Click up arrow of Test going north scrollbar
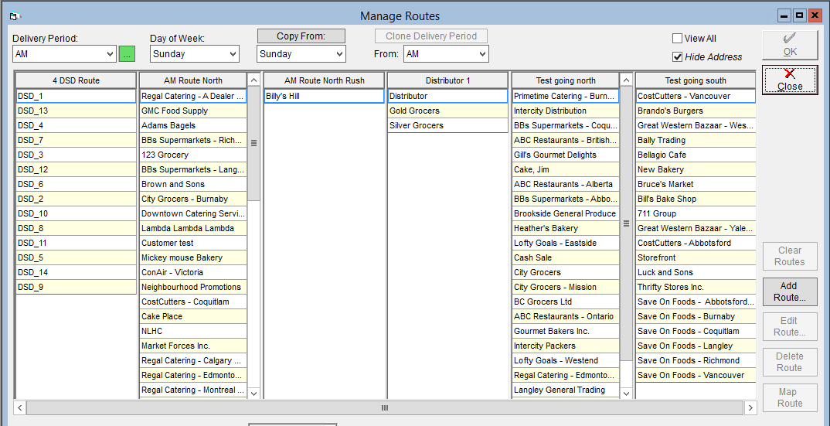This screenshot has width=830, height=426. [x=626, y=80]
